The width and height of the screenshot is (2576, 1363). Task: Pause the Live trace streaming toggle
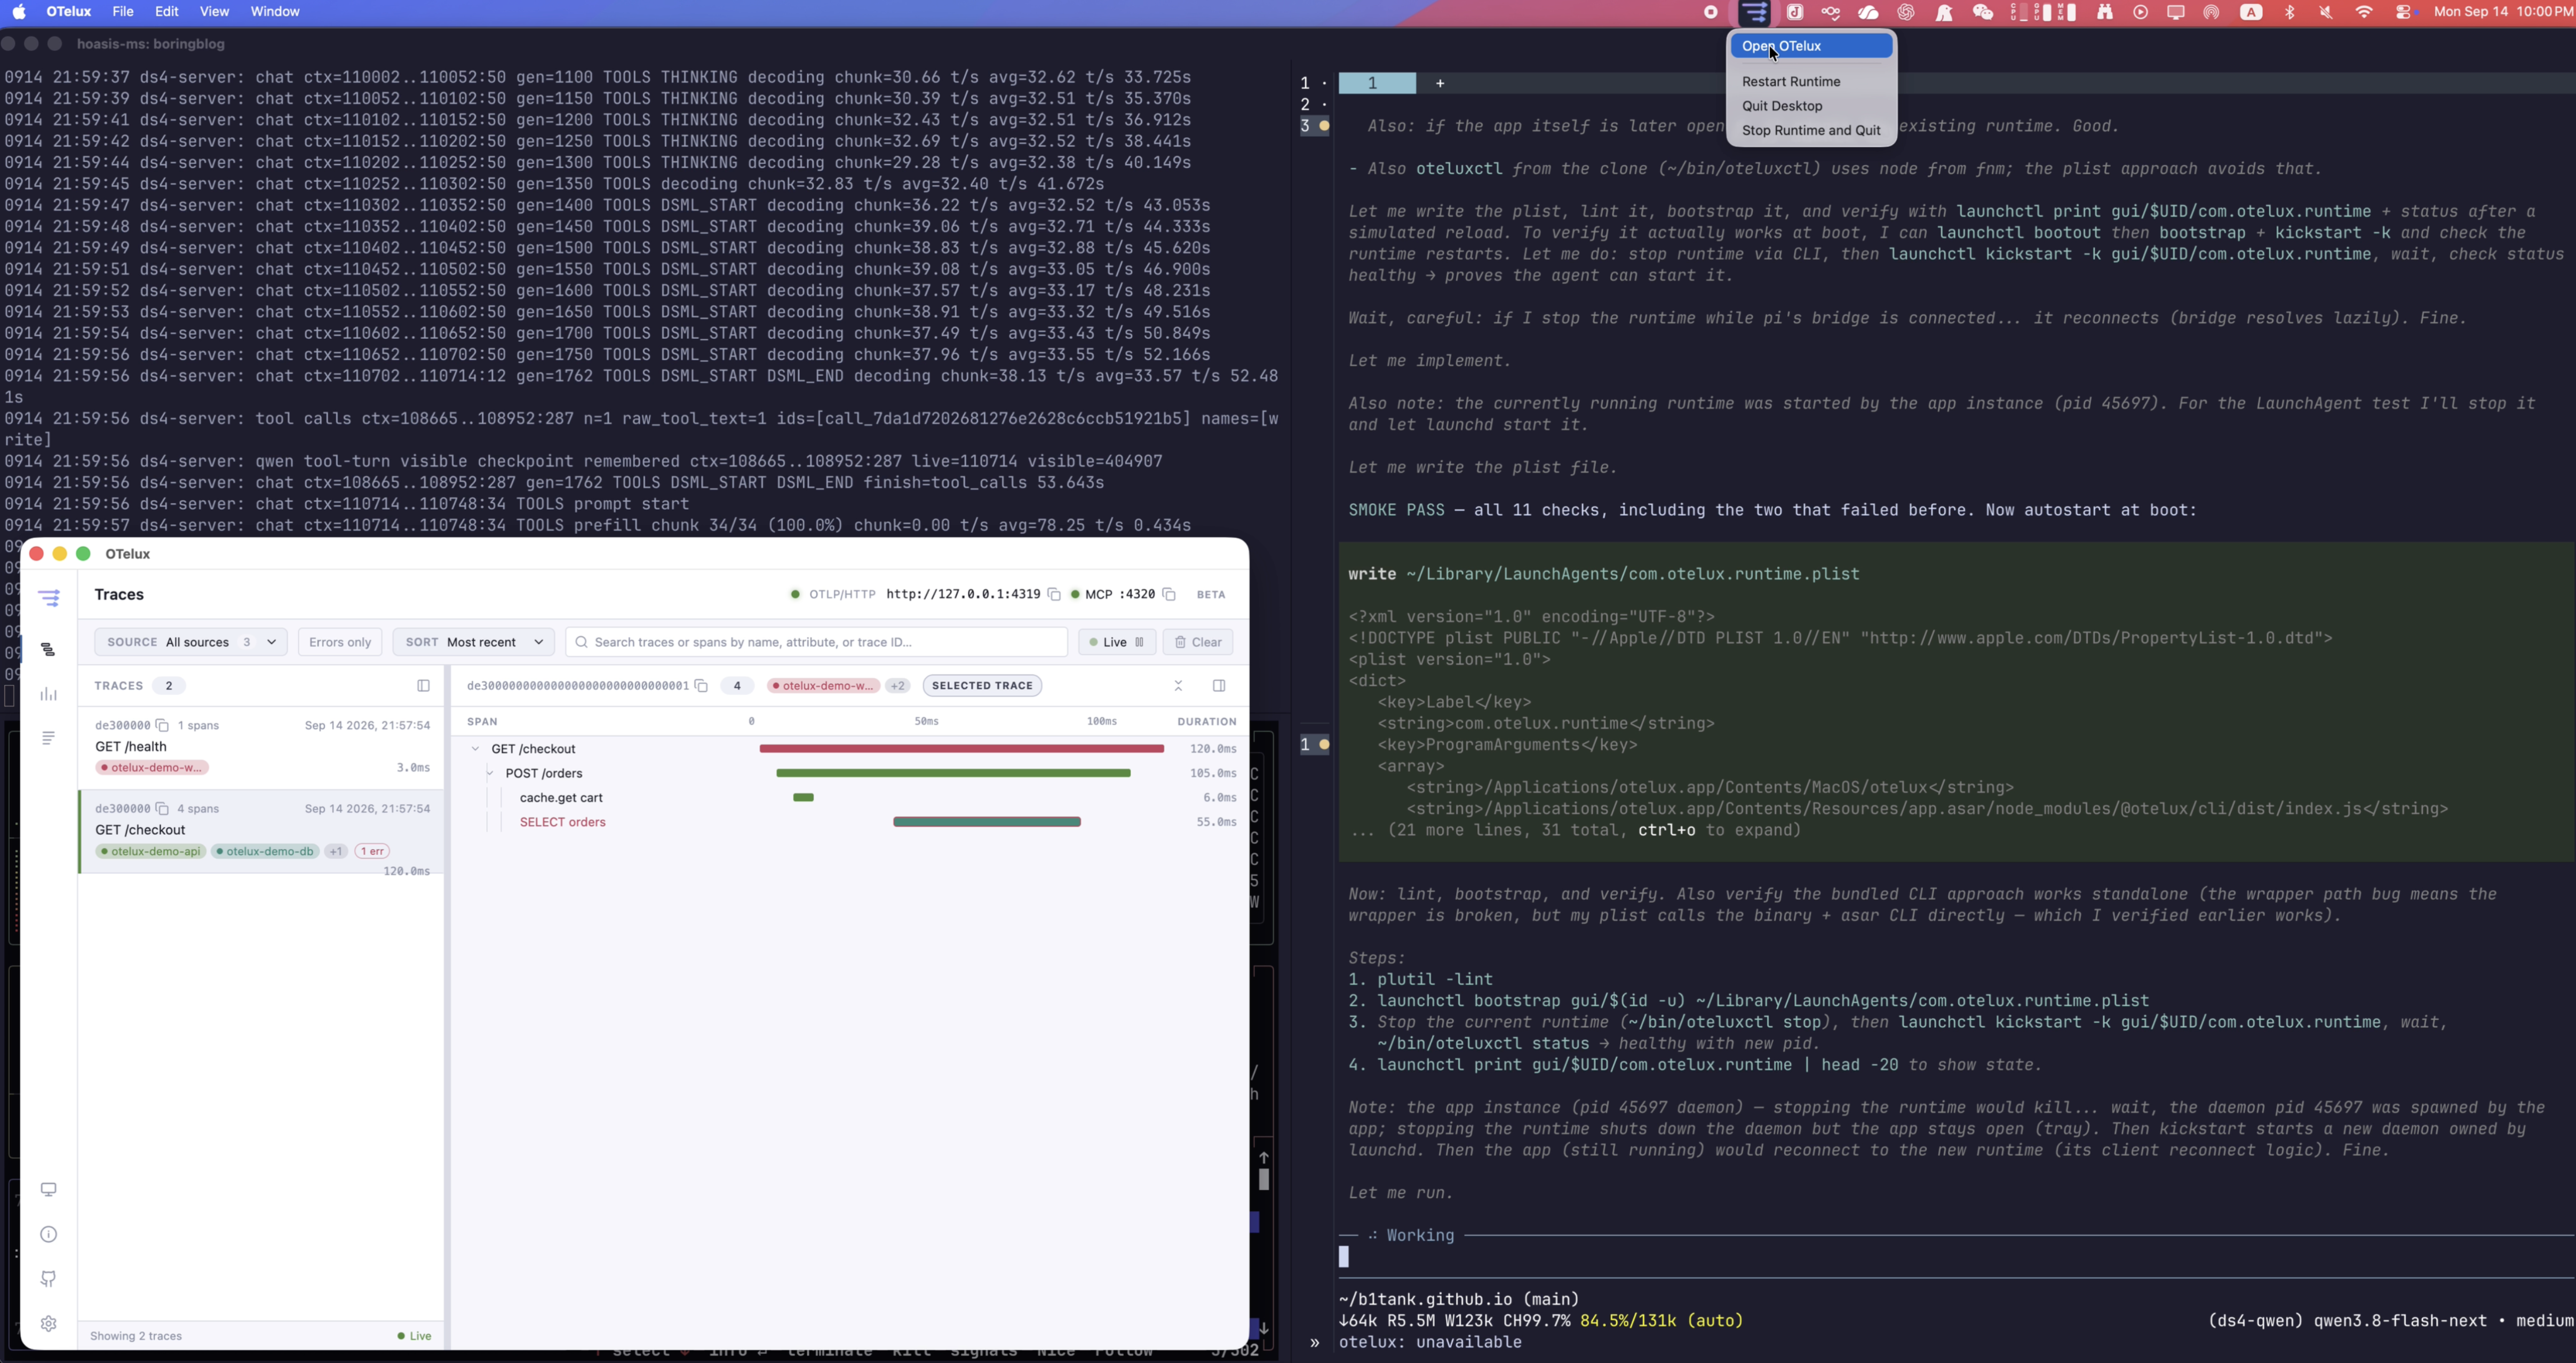click(1116, 642)
